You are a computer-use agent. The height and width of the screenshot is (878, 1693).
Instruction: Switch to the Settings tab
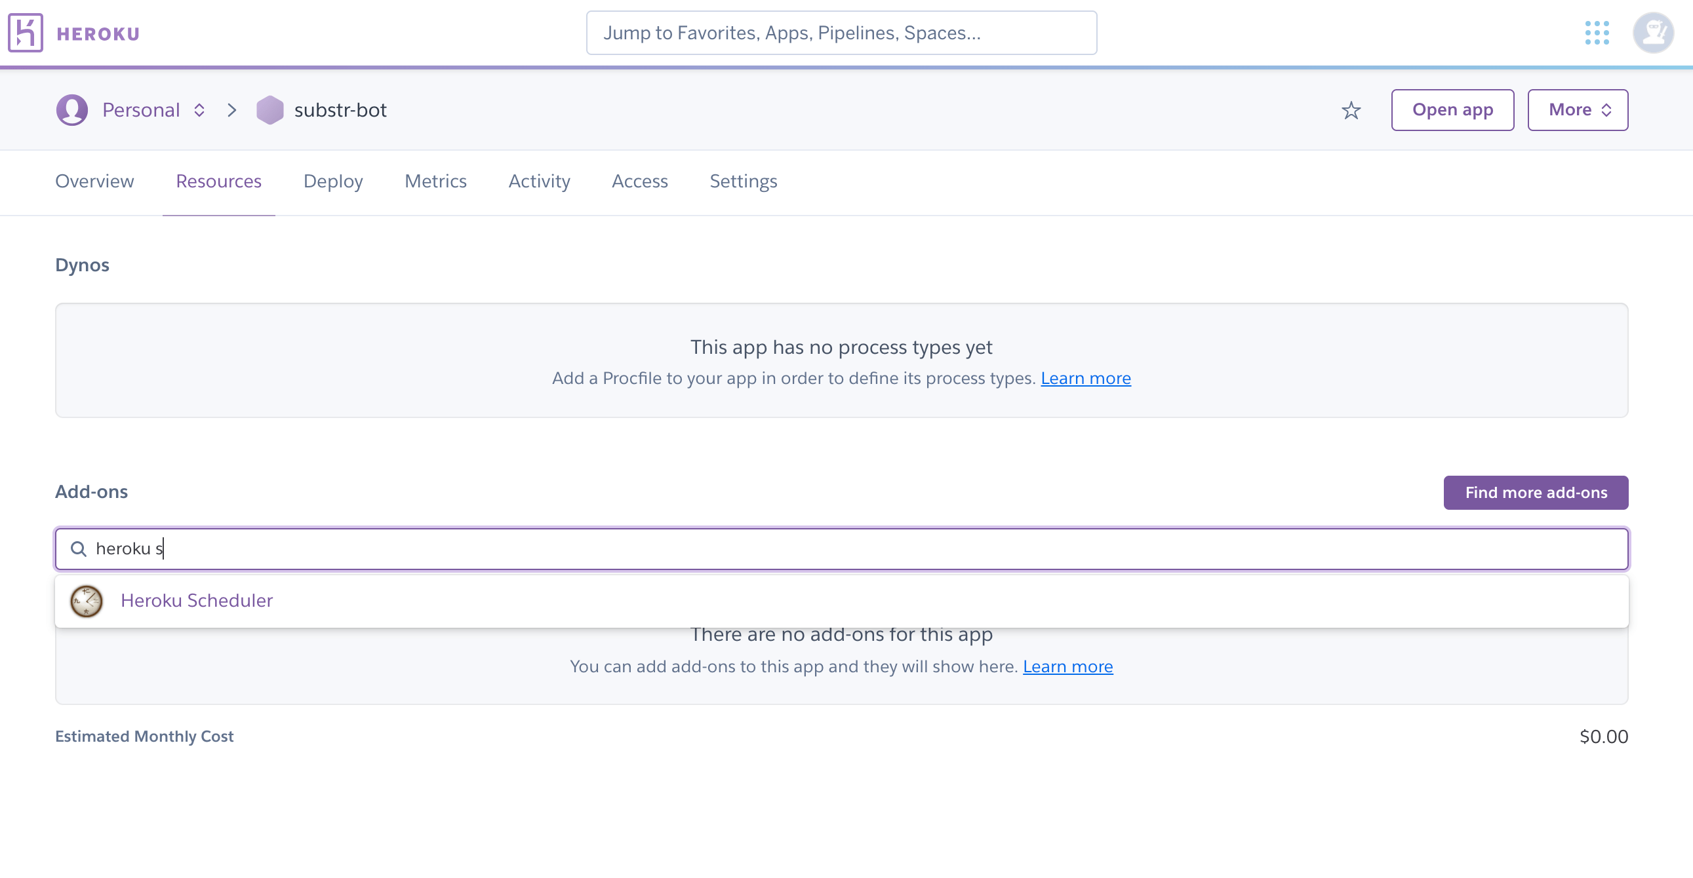tap(744, 181)
